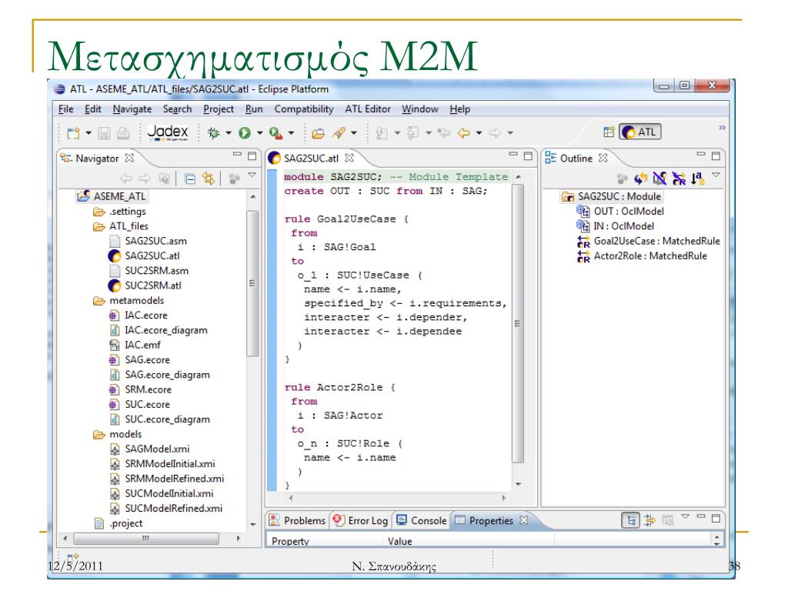Toggle Link with Editor in Navigator
The image size is (788, 591).
point(209,179)
